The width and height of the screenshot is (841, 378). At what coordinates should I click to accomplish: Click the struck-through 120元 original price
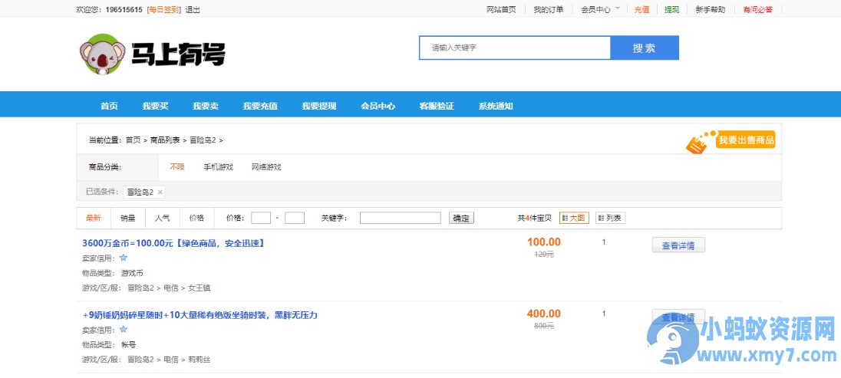click(x=544, y=255)
